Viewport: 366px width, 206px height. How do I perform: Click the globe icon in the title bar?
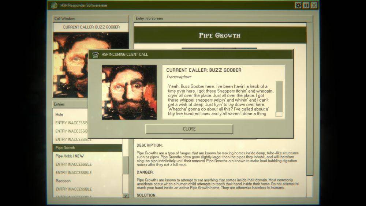54,5
